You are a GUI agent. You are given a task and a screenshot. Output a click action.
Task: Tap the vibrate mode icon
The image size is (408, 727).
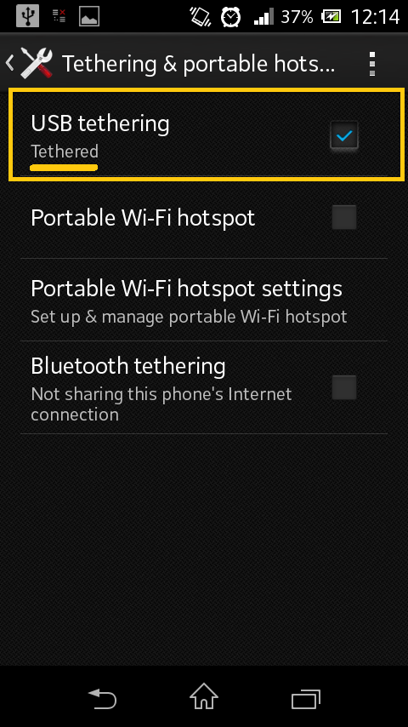point(200,17)
